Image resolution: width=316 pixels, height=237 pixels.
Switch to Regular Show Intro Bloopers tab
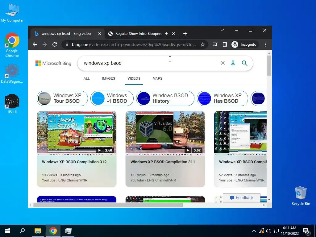[139, 34]
